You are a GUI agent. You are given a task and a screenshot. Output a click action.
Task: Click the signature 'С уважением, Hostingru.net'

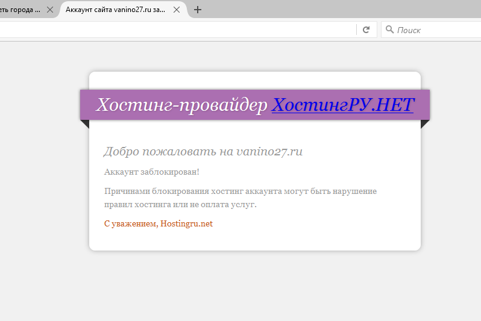[x=159, y=224]
